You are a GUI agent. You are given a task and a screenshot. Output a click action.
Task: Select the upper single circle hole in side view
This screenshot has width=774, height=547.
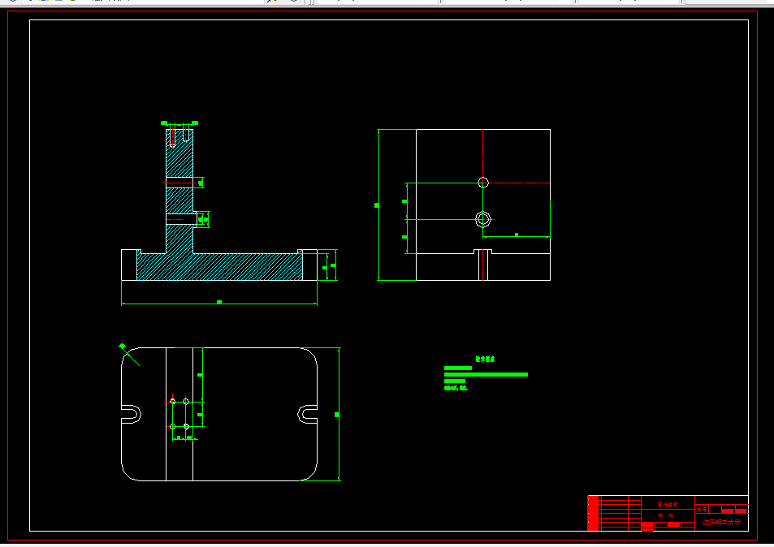483,183
